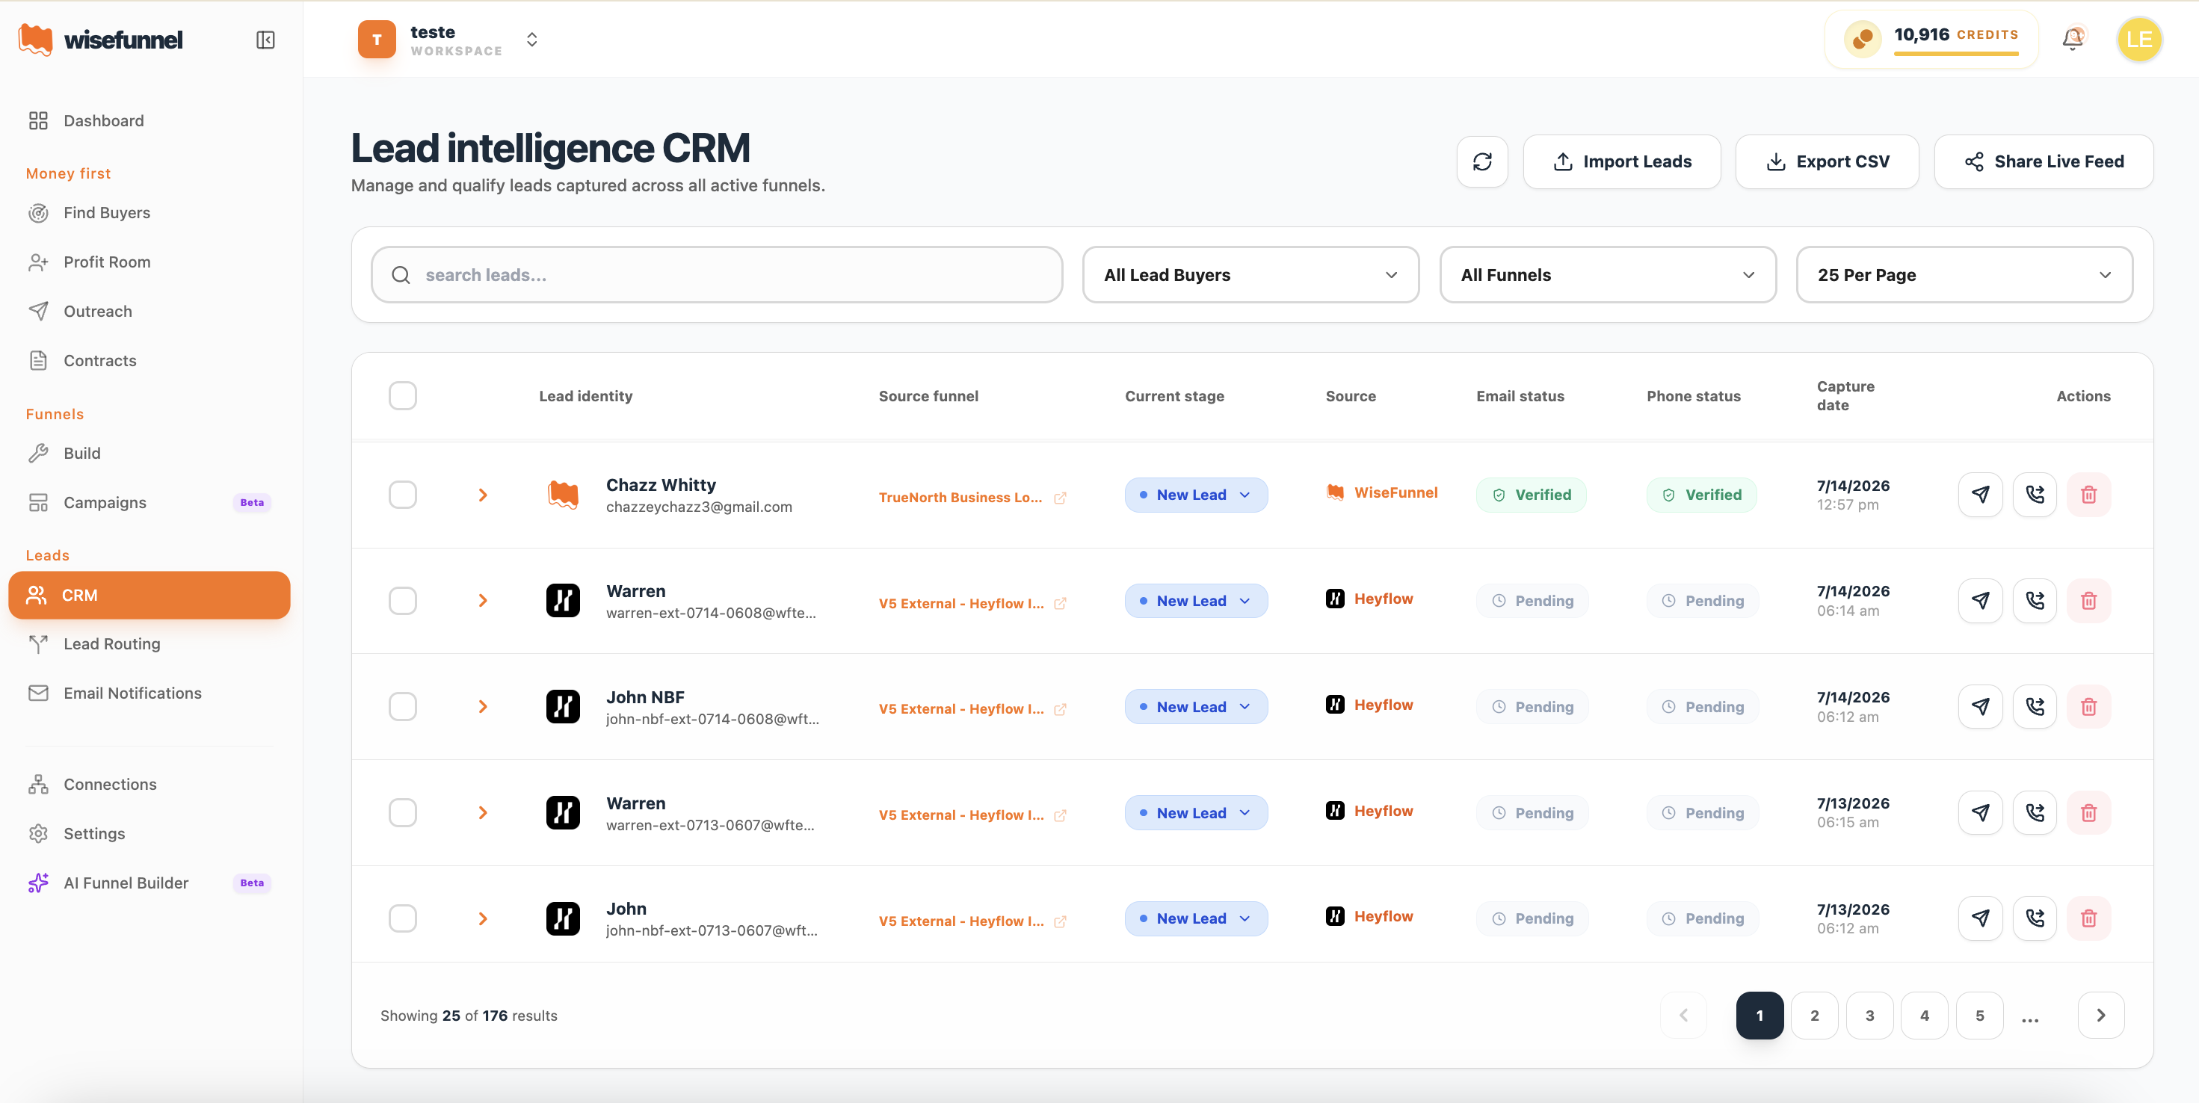Delete the John NBF lead
This screenshot has width=2199, height=1103.
2089,707
